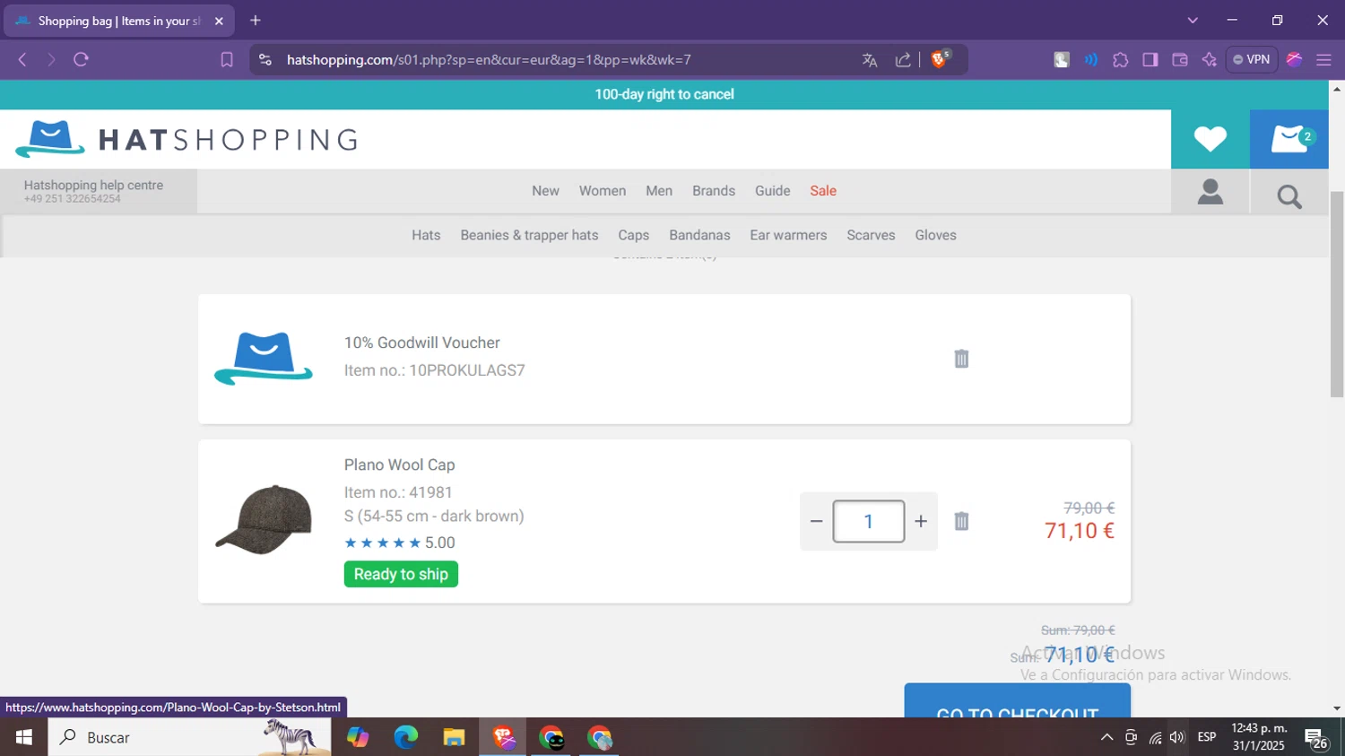
Task: Open a new browser tab
Action: point(256,20)
